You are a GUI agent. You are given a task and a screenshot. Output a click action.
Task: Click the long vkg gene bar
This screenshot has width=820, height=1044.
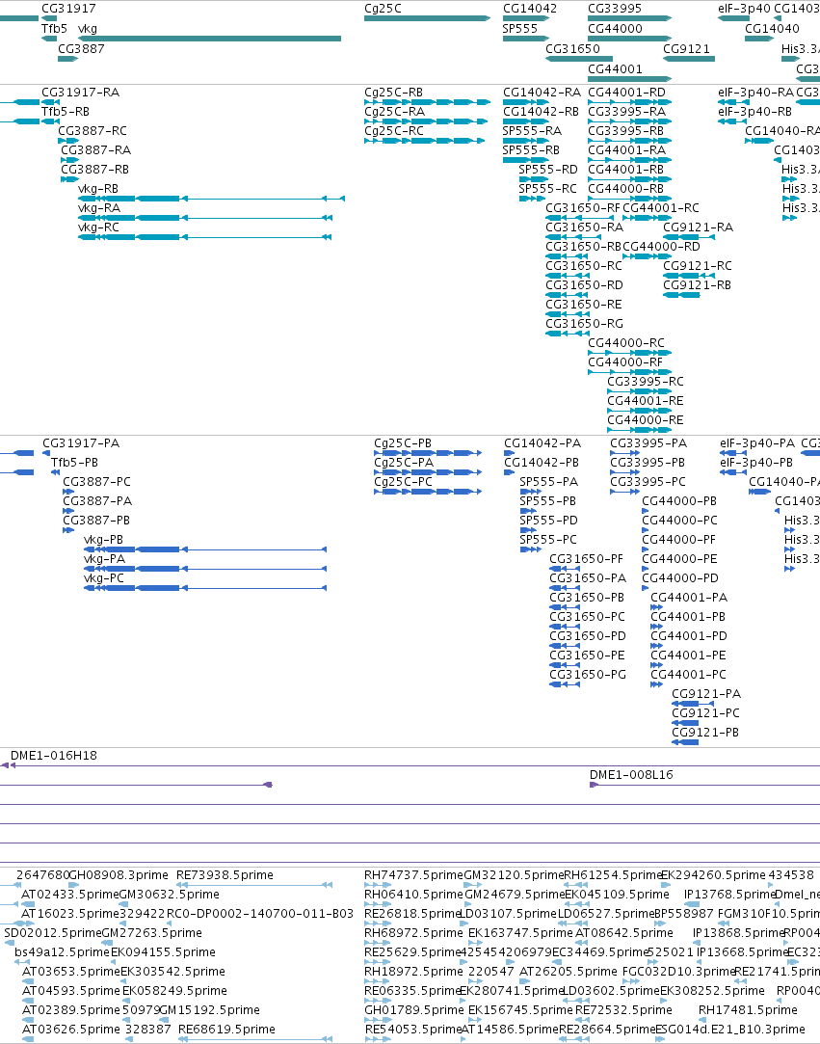[210, 39]
